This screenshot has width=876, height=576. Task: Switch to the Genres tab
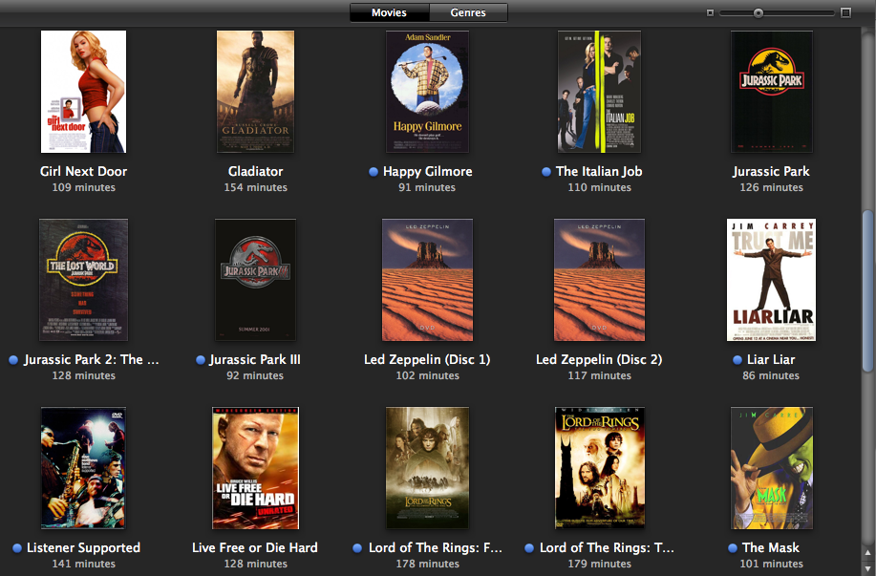coord(468,12)
